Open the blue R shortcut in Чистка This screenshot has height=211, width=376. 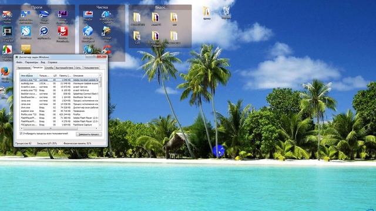coord(88,49)
